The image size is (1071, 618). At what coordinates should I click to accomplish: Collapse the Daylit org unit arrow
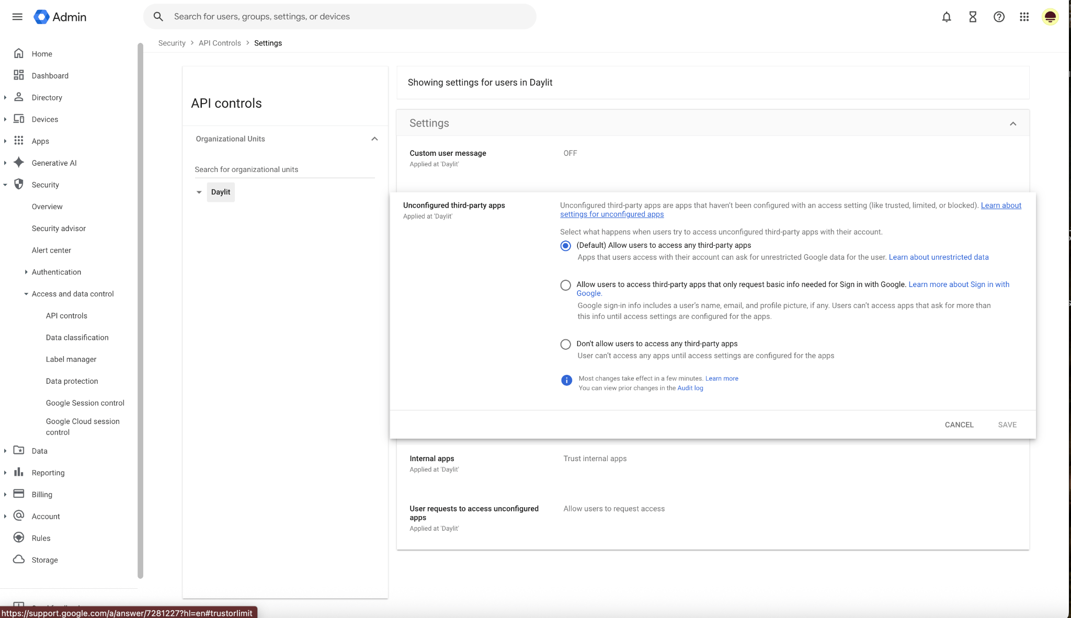[x=199, y=192]
